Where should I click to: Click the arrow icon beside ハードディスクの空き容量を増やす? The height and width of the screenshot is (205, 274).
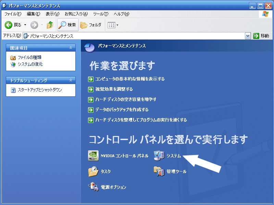(91, 100)
